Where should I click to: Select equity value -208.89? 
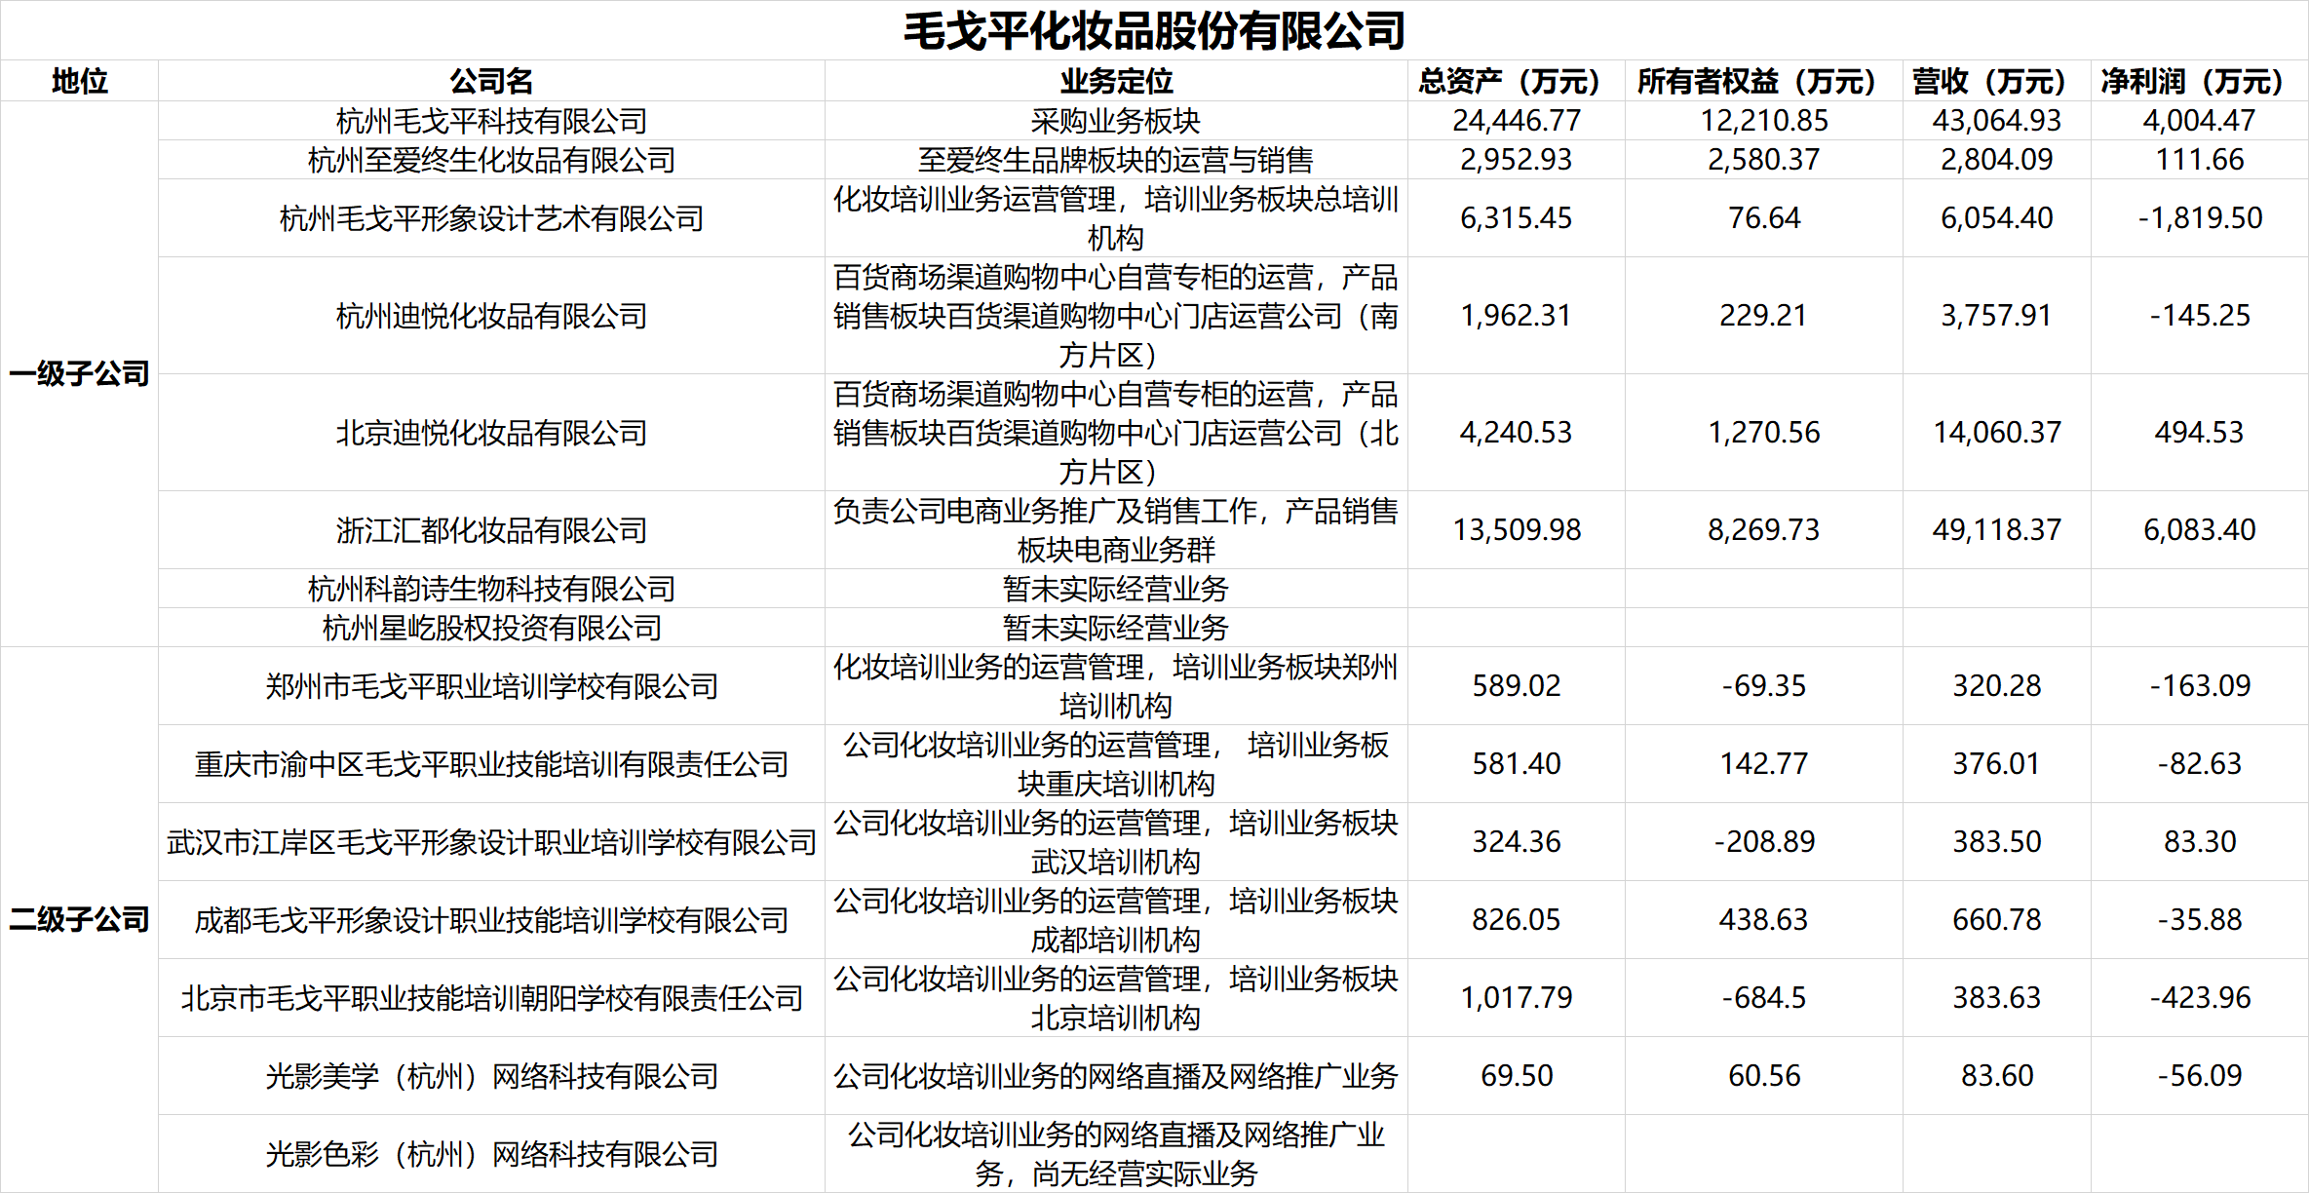(1763, 842)
